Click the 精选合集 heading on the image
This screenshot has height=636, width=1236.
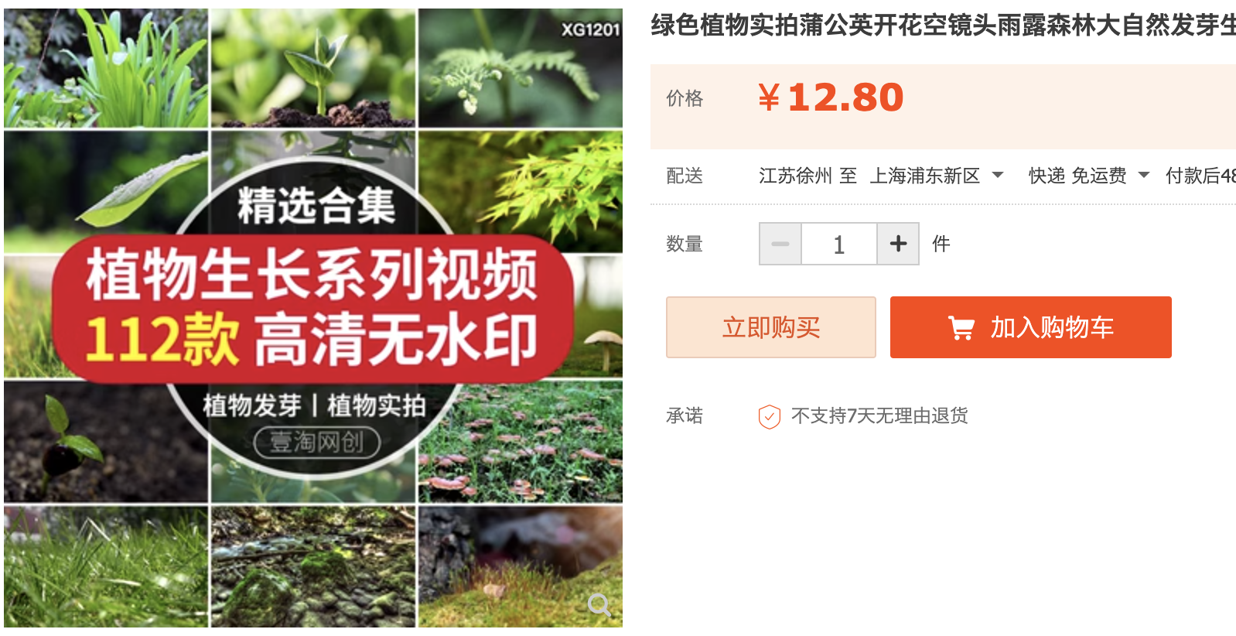pos(316,206)
